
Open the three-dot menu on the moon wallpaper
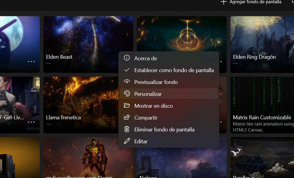(x=31, y=61)
